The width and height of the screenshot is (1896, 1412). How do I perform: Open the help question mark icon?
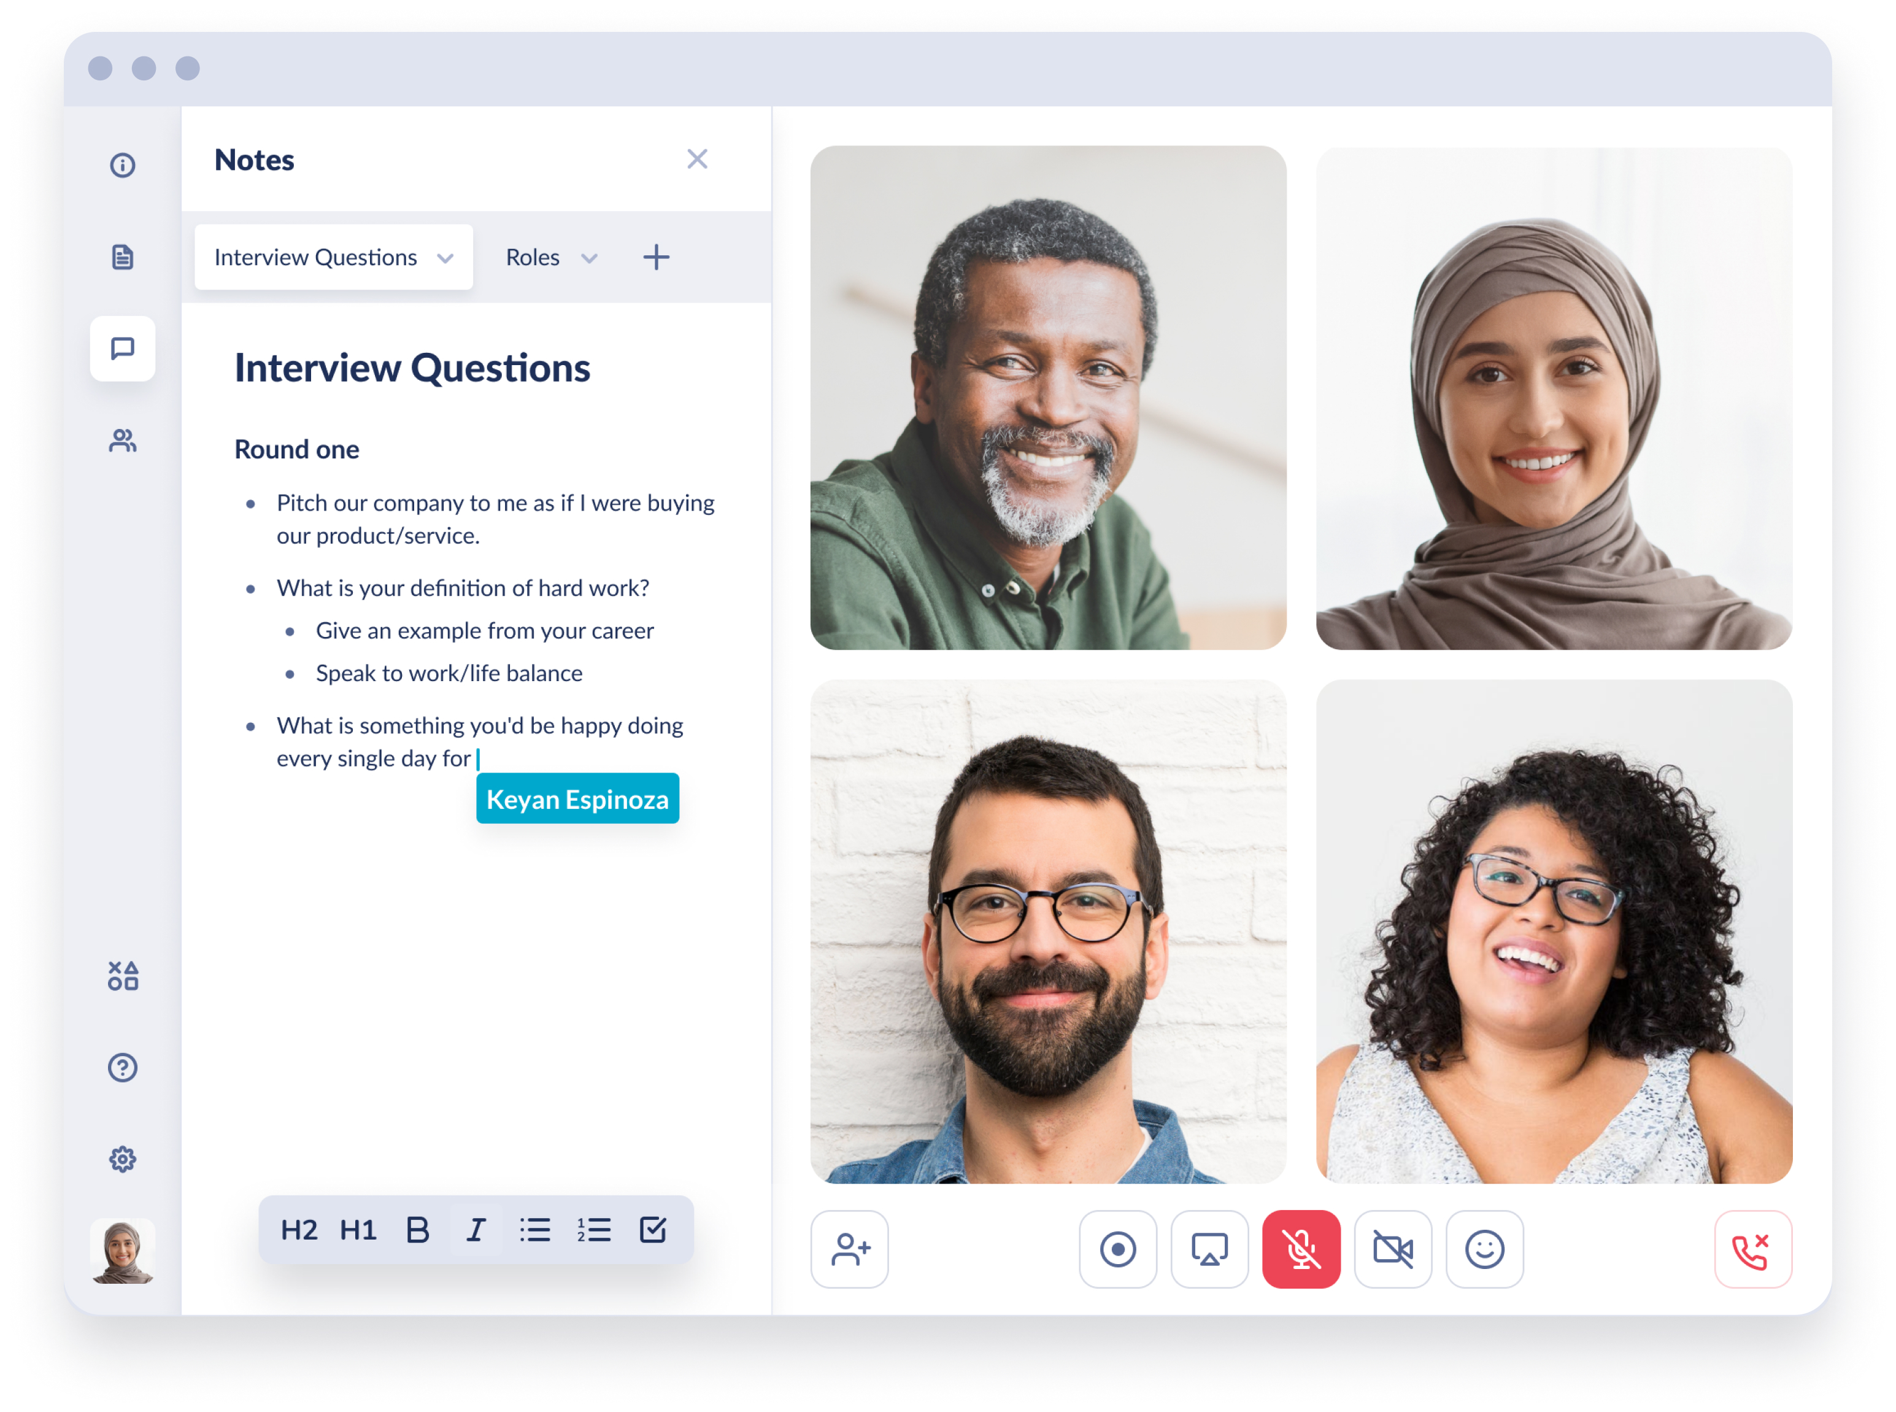122,1068
